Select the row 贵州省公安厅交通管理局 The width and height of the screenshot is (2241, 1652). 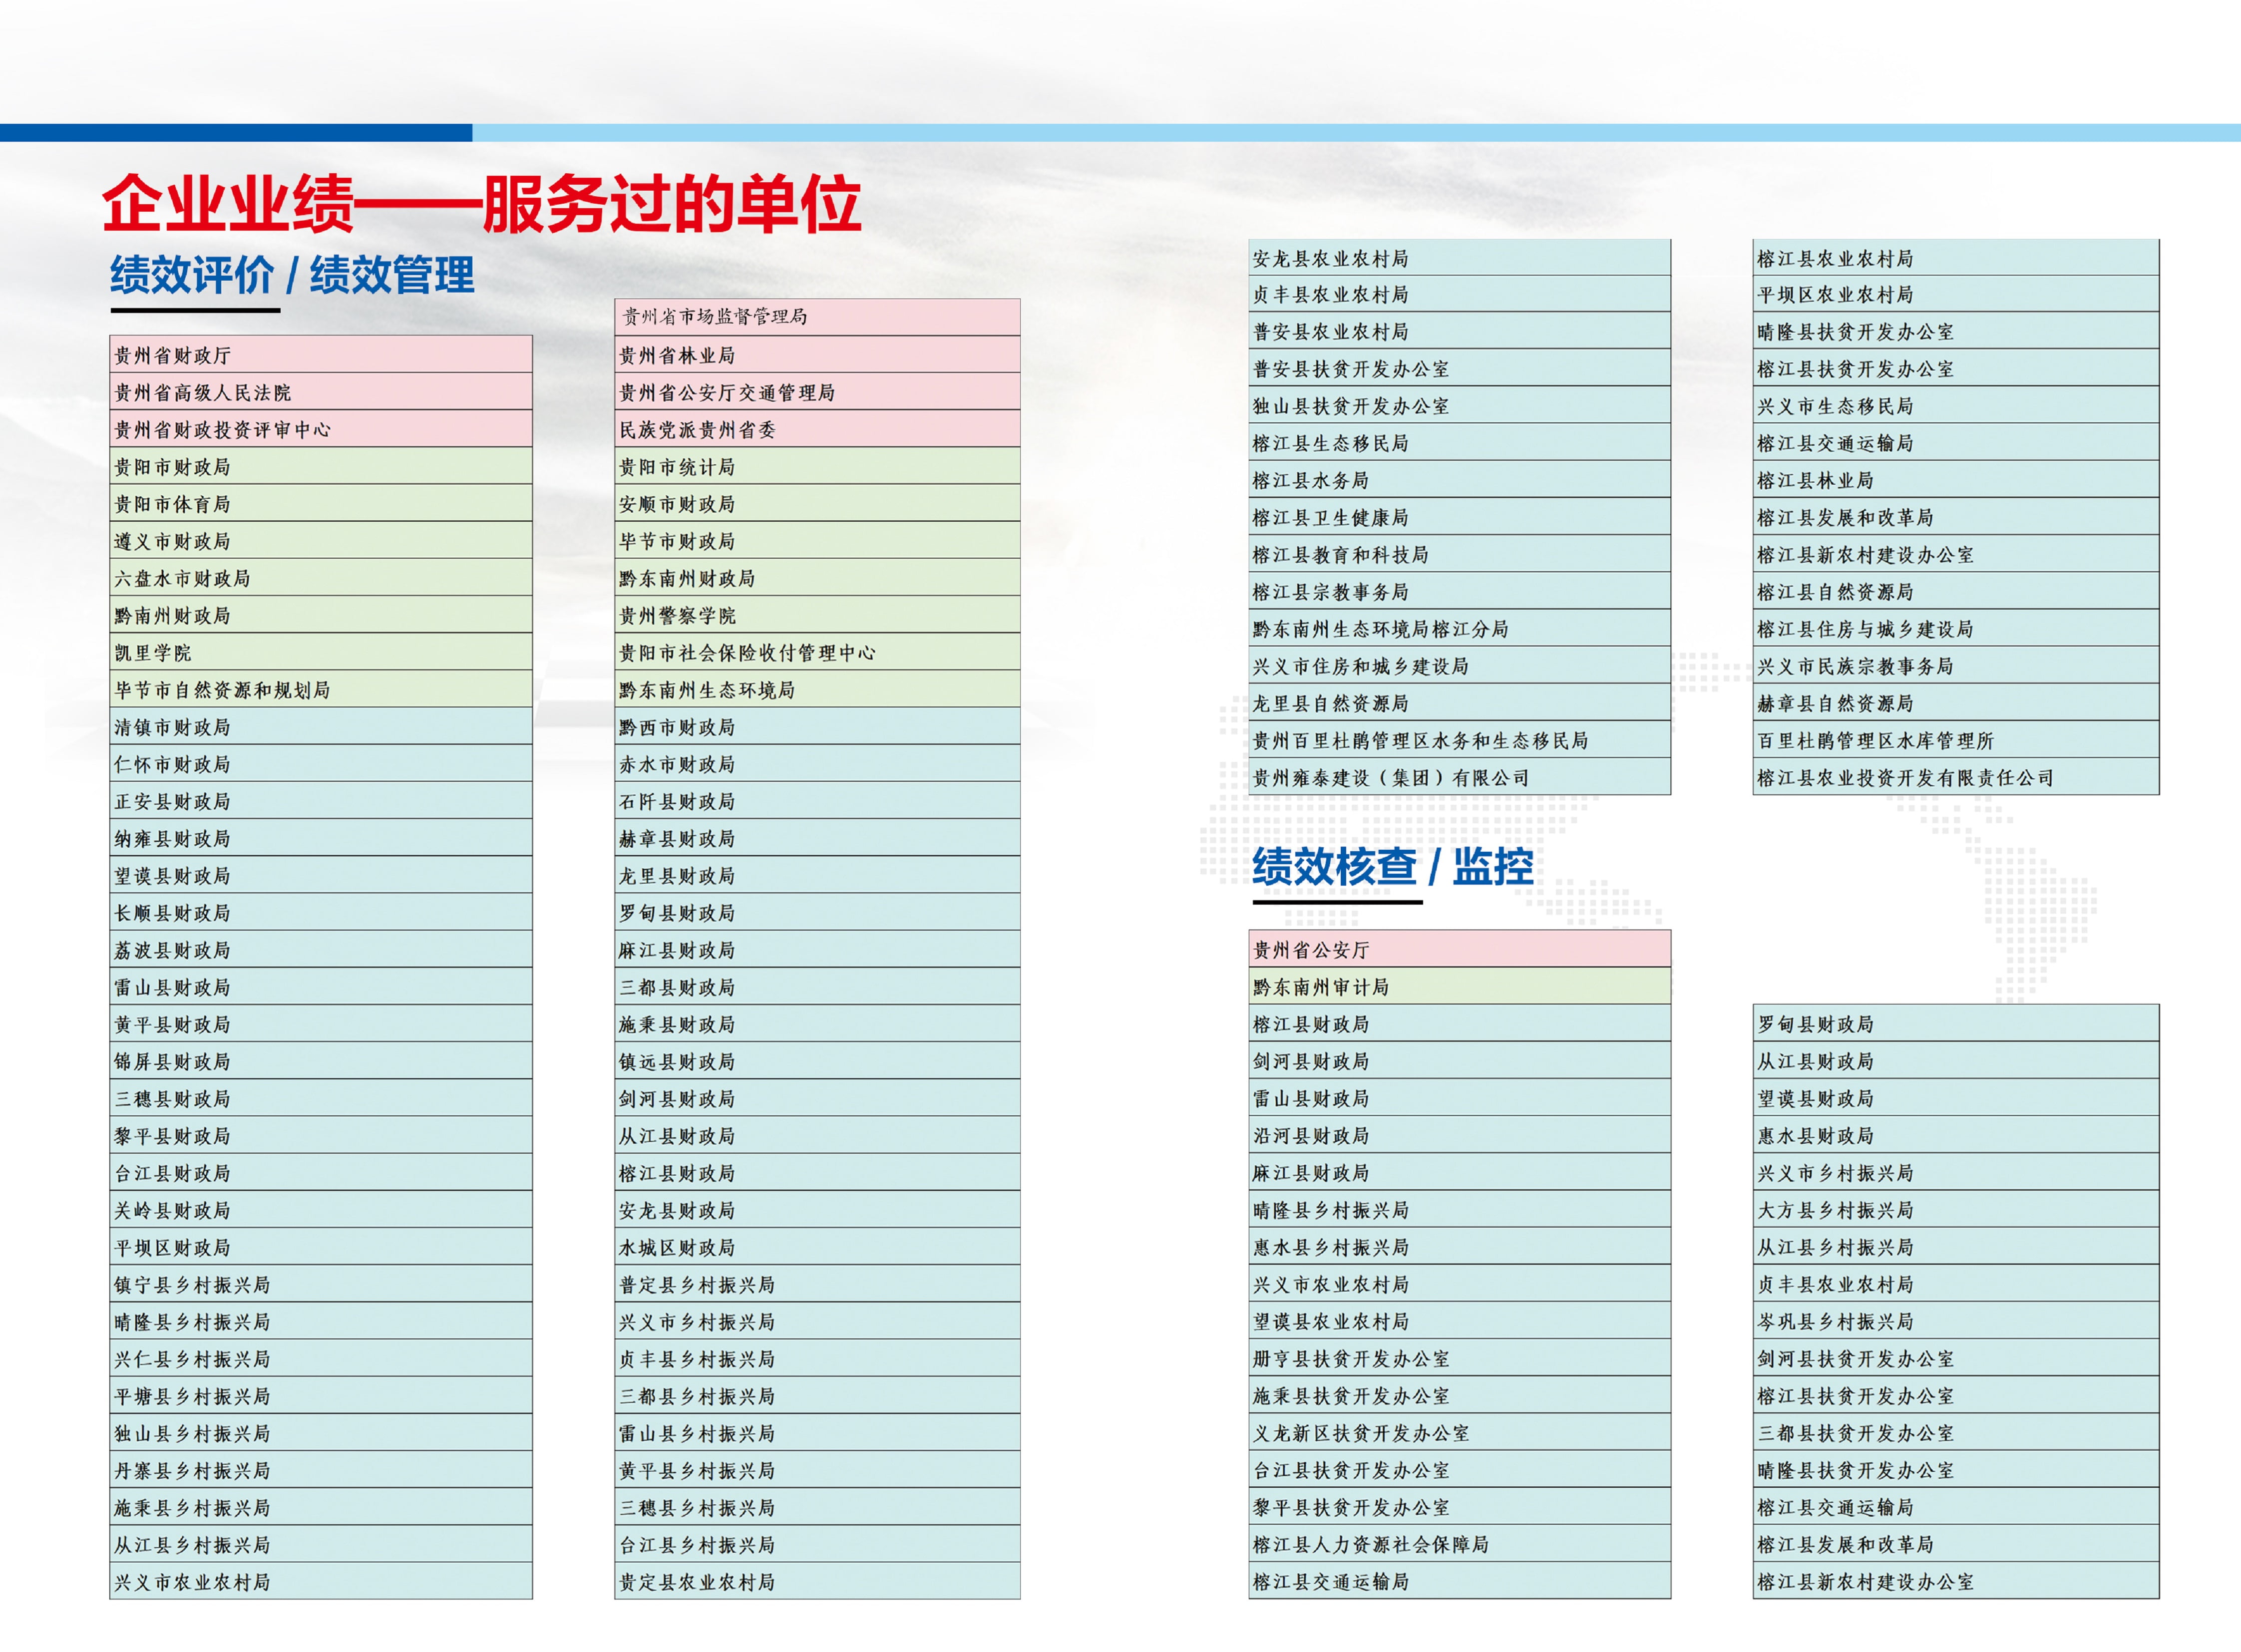pyautogui.click(x=817, y=392)
